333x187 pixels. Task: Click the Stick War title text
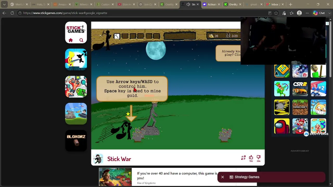[119, 159]
